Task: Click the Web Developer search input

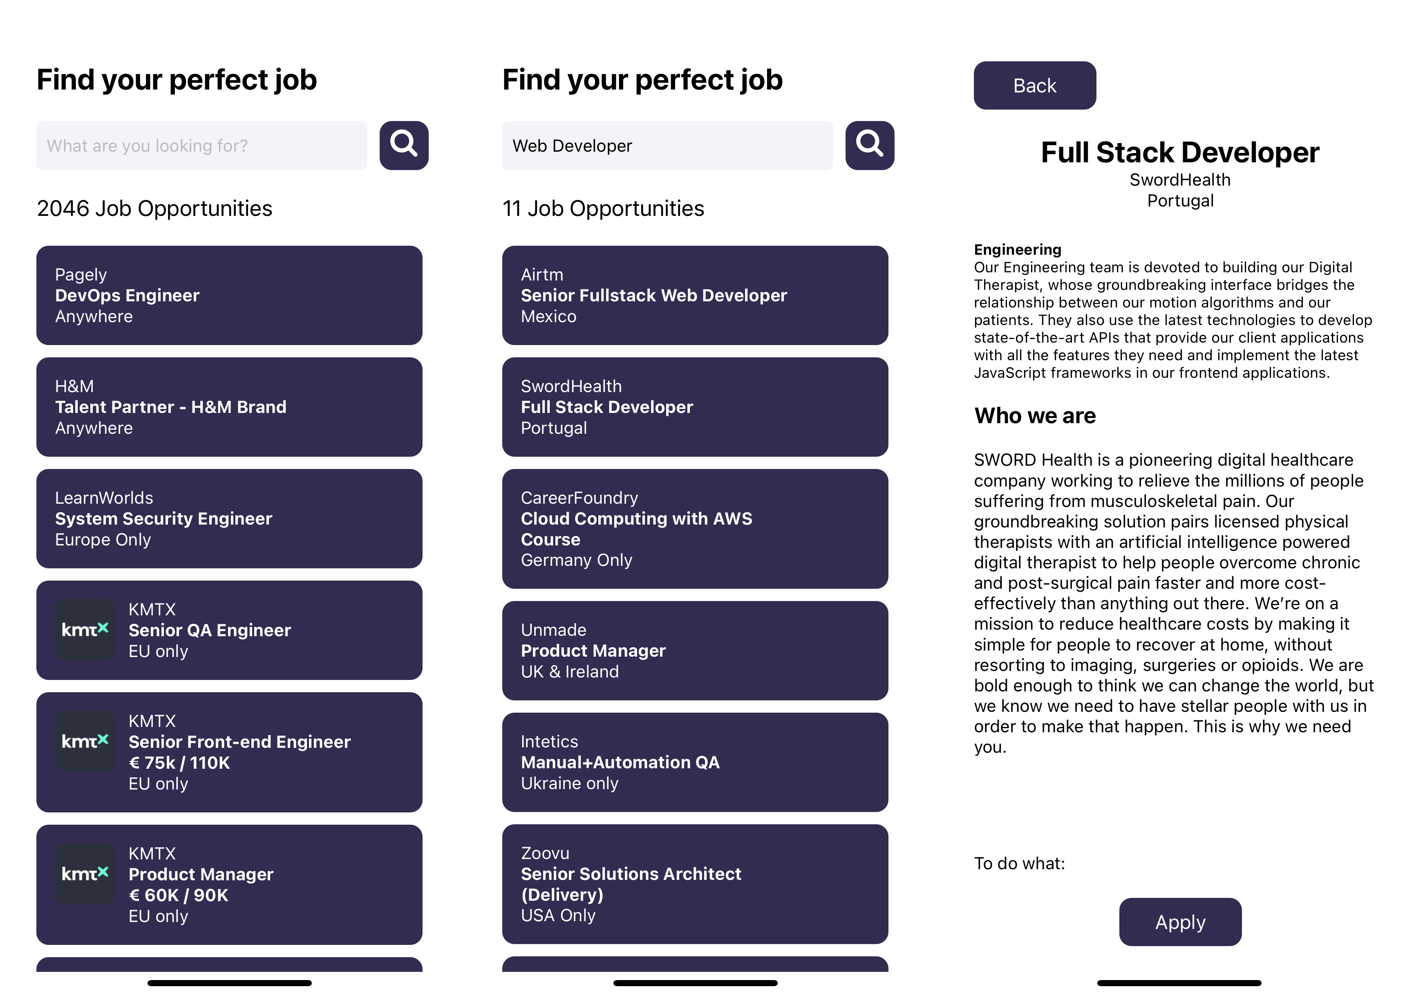Action: pyautogui.click(x=667, y=146)
